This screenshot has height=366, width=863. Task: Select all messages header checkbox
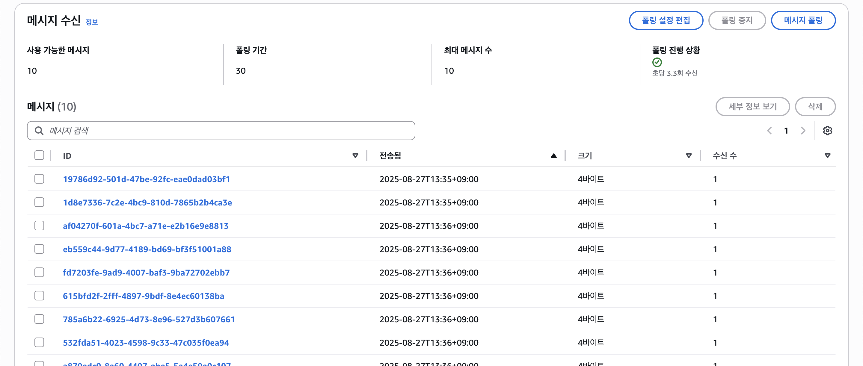(x=39, y=155)
